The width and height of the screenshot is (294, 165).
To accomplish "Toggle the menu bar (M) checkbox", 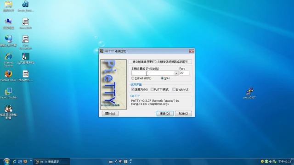I will [133, 89].
